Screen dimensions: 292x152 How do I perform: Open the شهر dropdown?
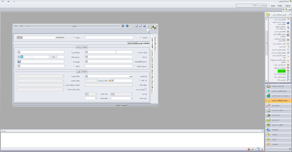click(19, 66)
